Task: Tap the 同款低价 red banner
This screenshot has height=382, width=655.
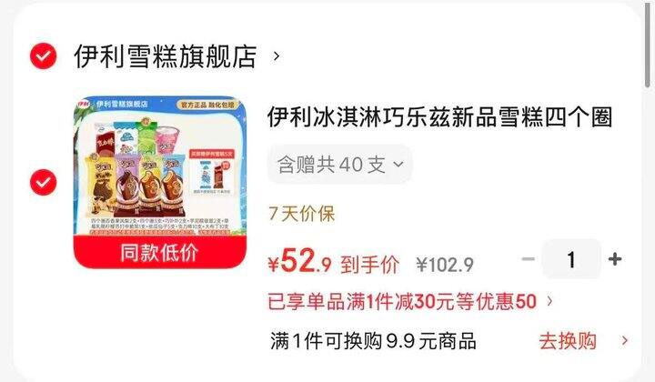Action: 160,252
